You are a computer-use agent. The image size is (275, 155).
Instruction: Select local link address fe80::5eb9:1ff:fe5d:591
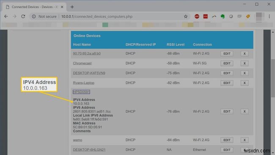pos(90,119)
